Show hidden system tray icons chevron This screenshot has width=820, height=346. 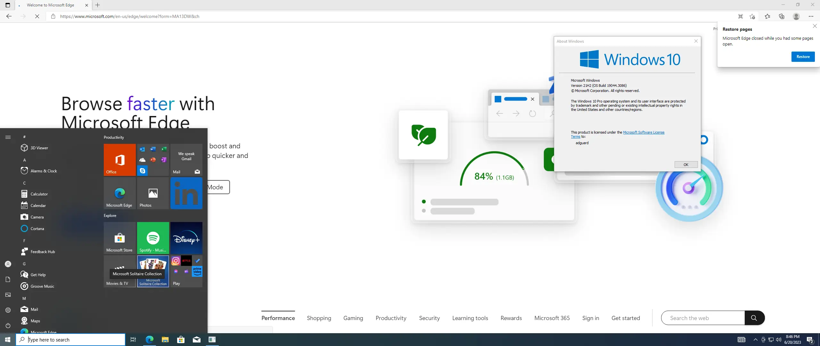click(755, 340)
